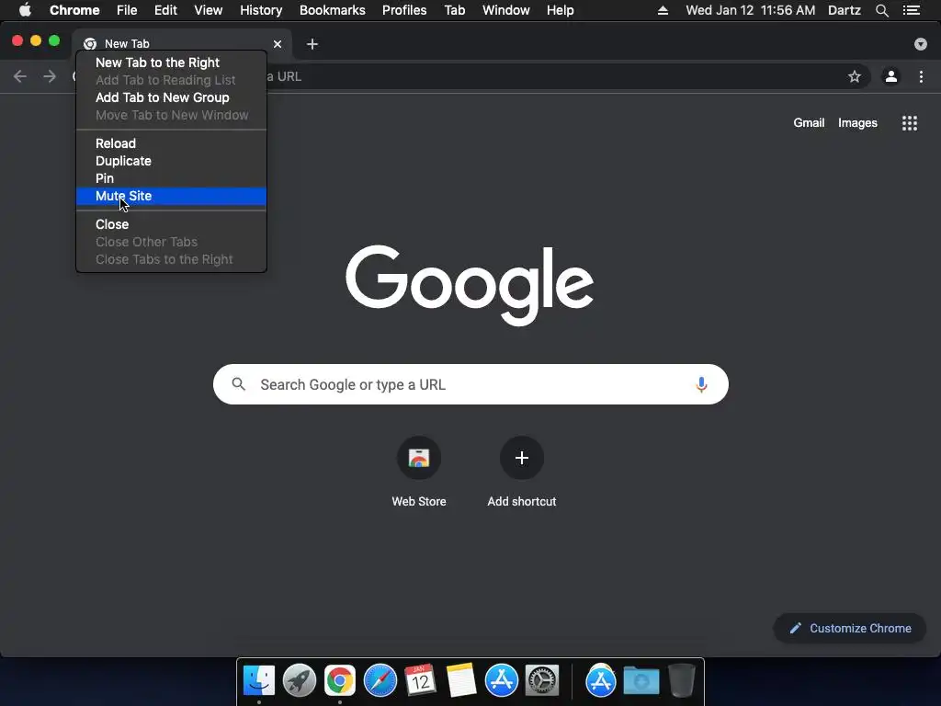Image resolution: width=941 pixels, height=706 pixels.
Task: Select Pin from the context menu
Action: click(172, 178)
